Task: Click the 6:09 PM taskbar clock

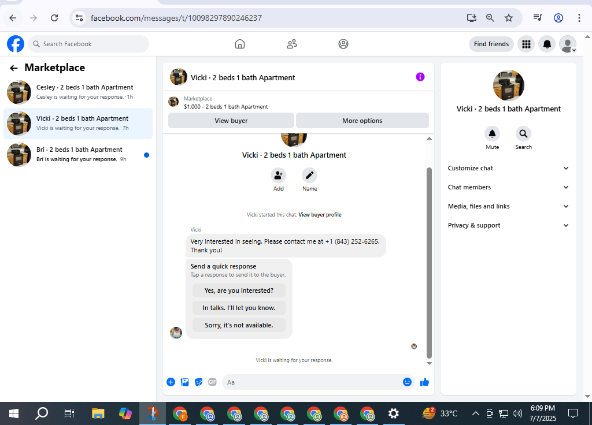Action: pyautogui.click(x=542, y=408)
